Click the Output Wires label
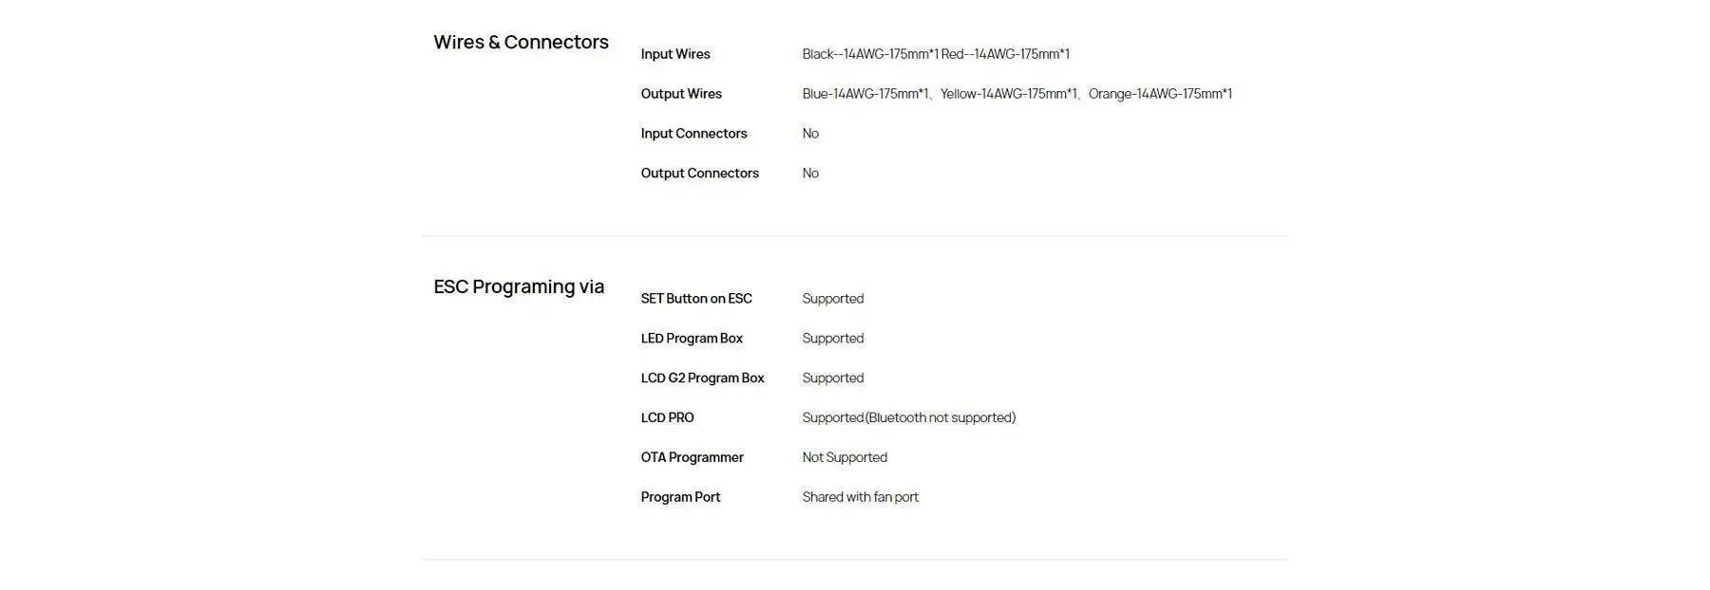Screen dimensions: 1710x590 [x=681, y=94]
